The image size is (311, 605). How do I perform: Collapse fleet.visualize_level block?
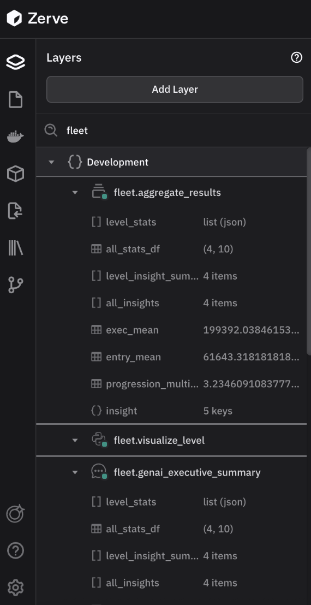(75, 440)
